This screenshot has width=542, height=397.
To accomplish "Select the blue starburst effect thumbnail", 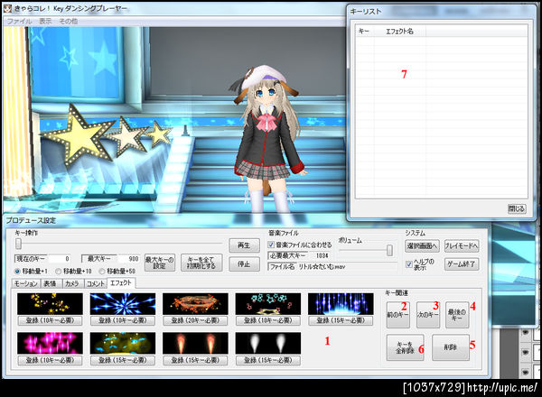I will tap(123, 304).
